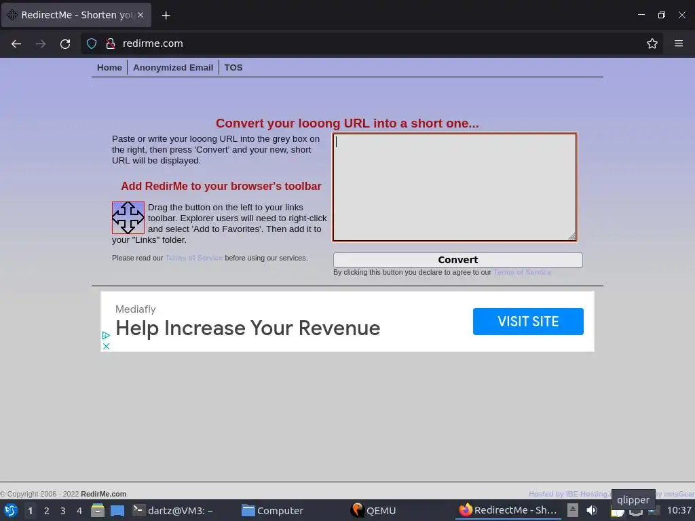Screen dimensions: 695x521
Task: Switch to workspace 4
Action: pos(79,511)
